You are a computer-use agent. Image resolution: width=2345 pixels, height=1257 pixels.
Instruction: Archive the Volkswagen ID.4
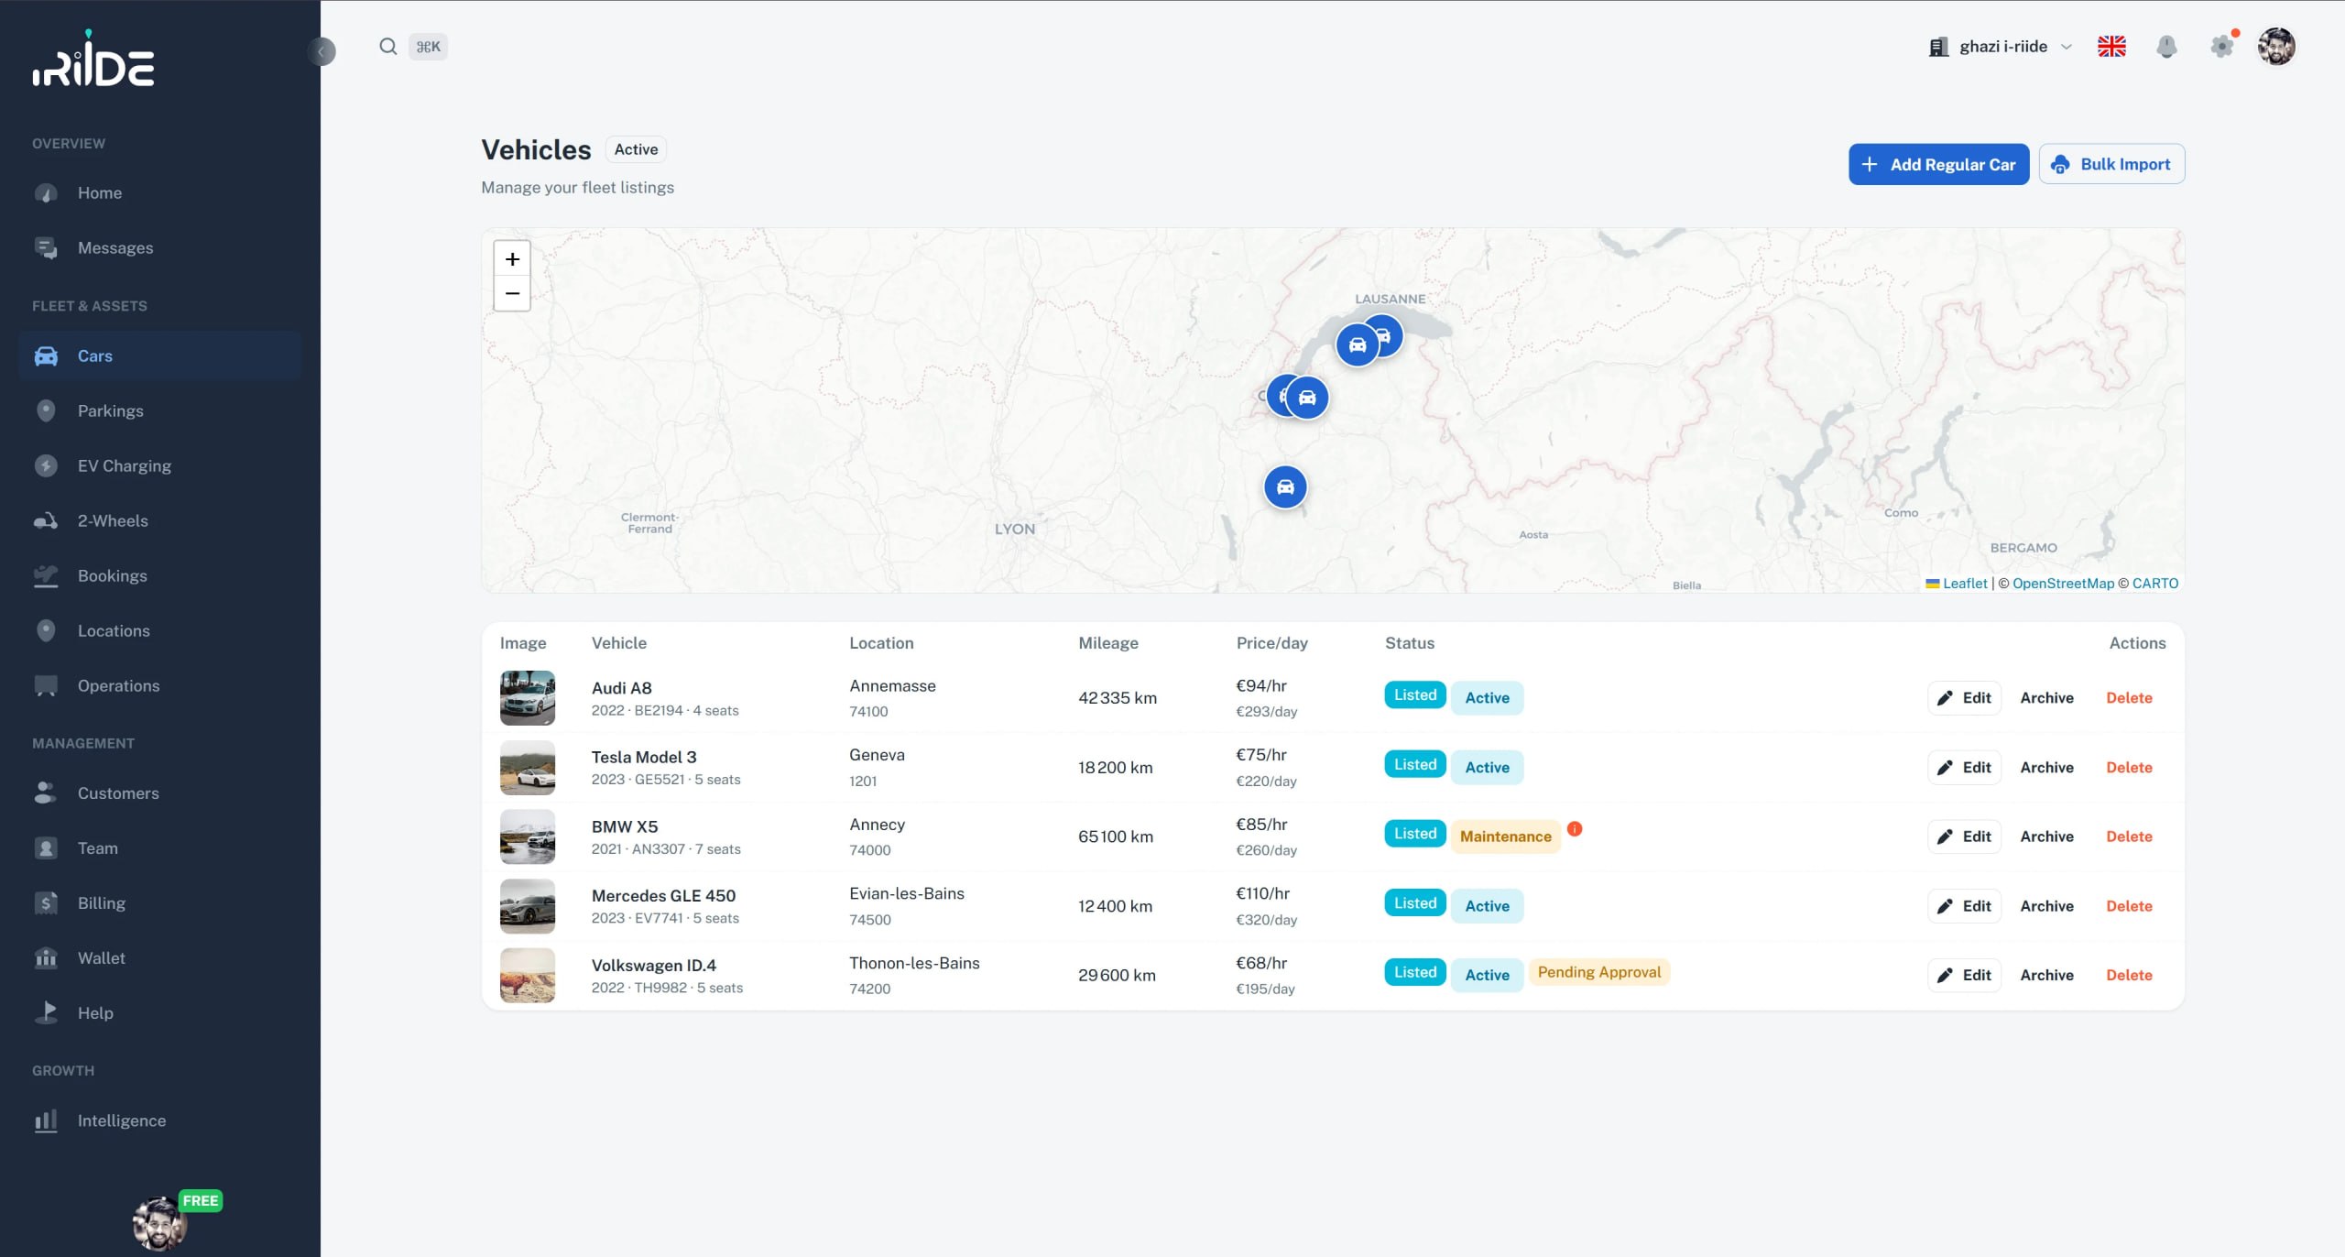(2046, 976)
